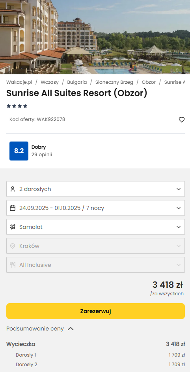Expand the 24.09.2025 - 01.10.2025 date dropdown

coord(96,208)
